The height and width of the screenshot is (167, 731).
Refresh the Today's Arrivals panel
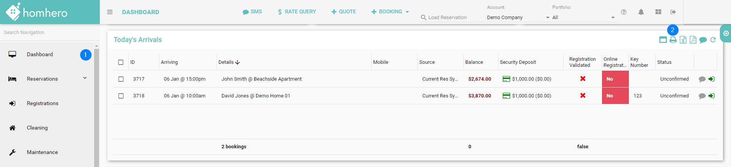click(x=713, y=40)
